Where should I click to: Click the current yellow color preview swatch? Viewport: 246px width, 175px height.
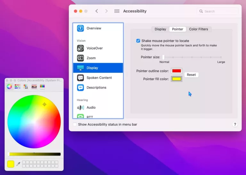pyautogui.click(x=11, y=164)
